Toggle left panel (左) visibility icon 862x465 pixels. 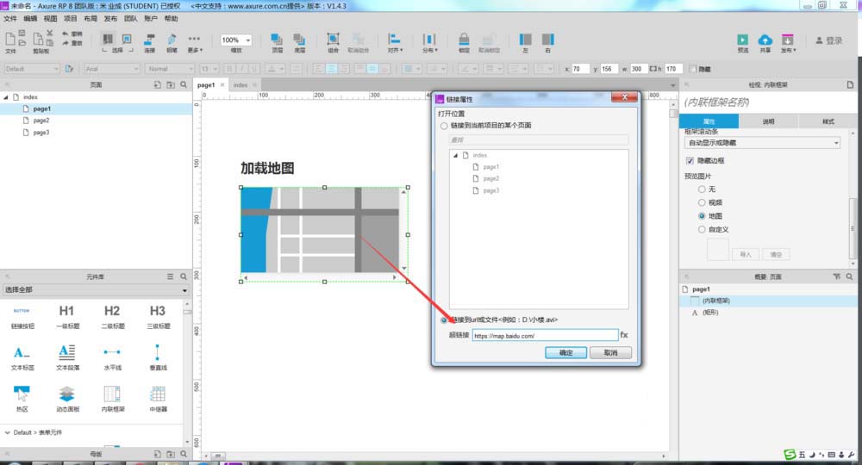(x=526, y=40)
